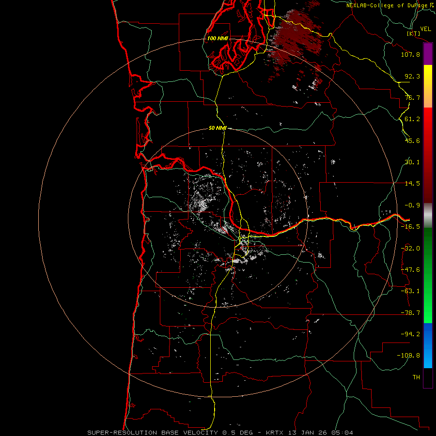This screenshot has width=436, height=436.
Task: Click the [KT] units label
Action: pyautogui.click(x=414, y=34)
